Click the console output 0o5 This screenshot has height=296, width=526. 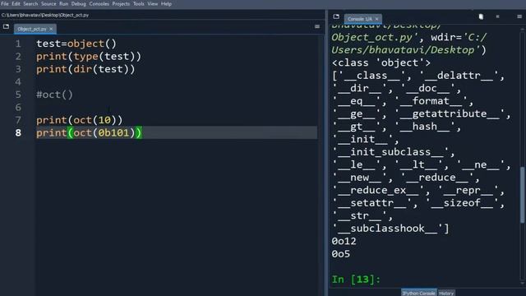(341, 254)
